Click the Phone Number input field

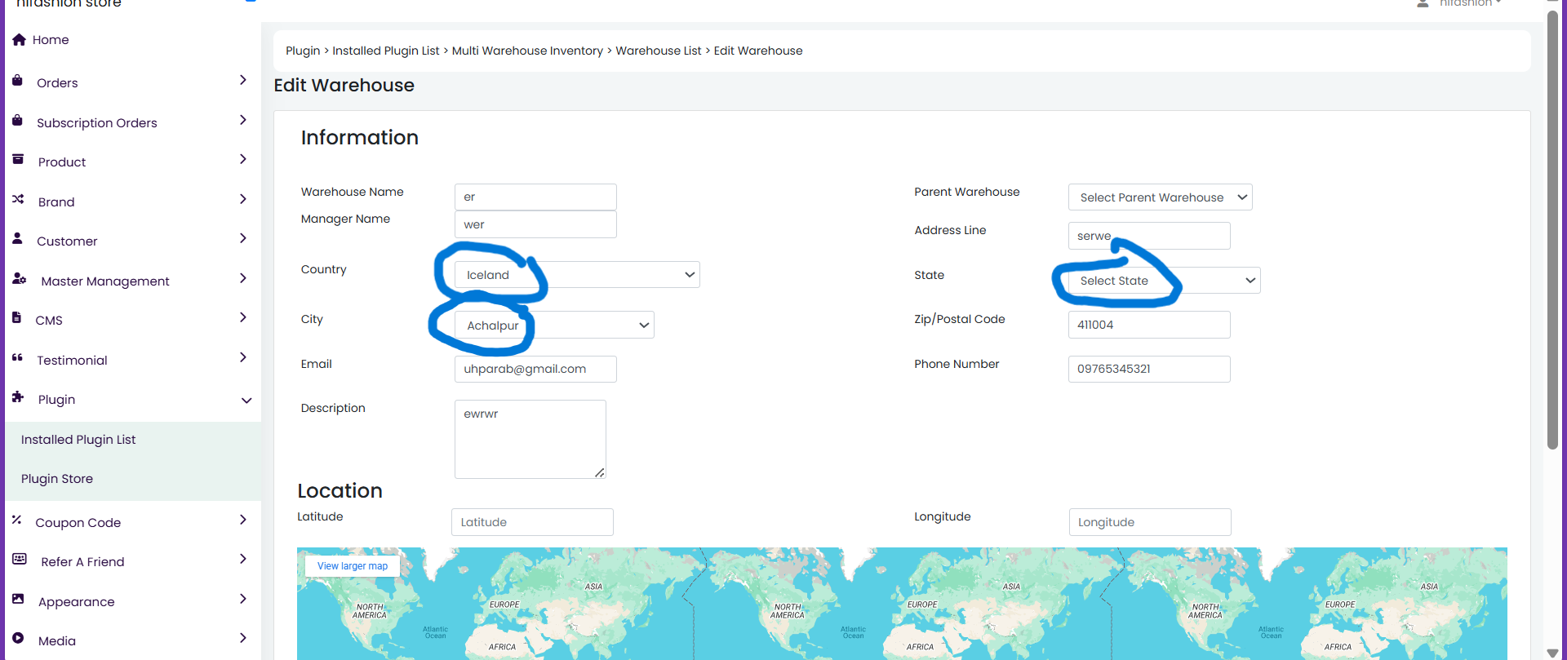click(x=1149, y=369)
